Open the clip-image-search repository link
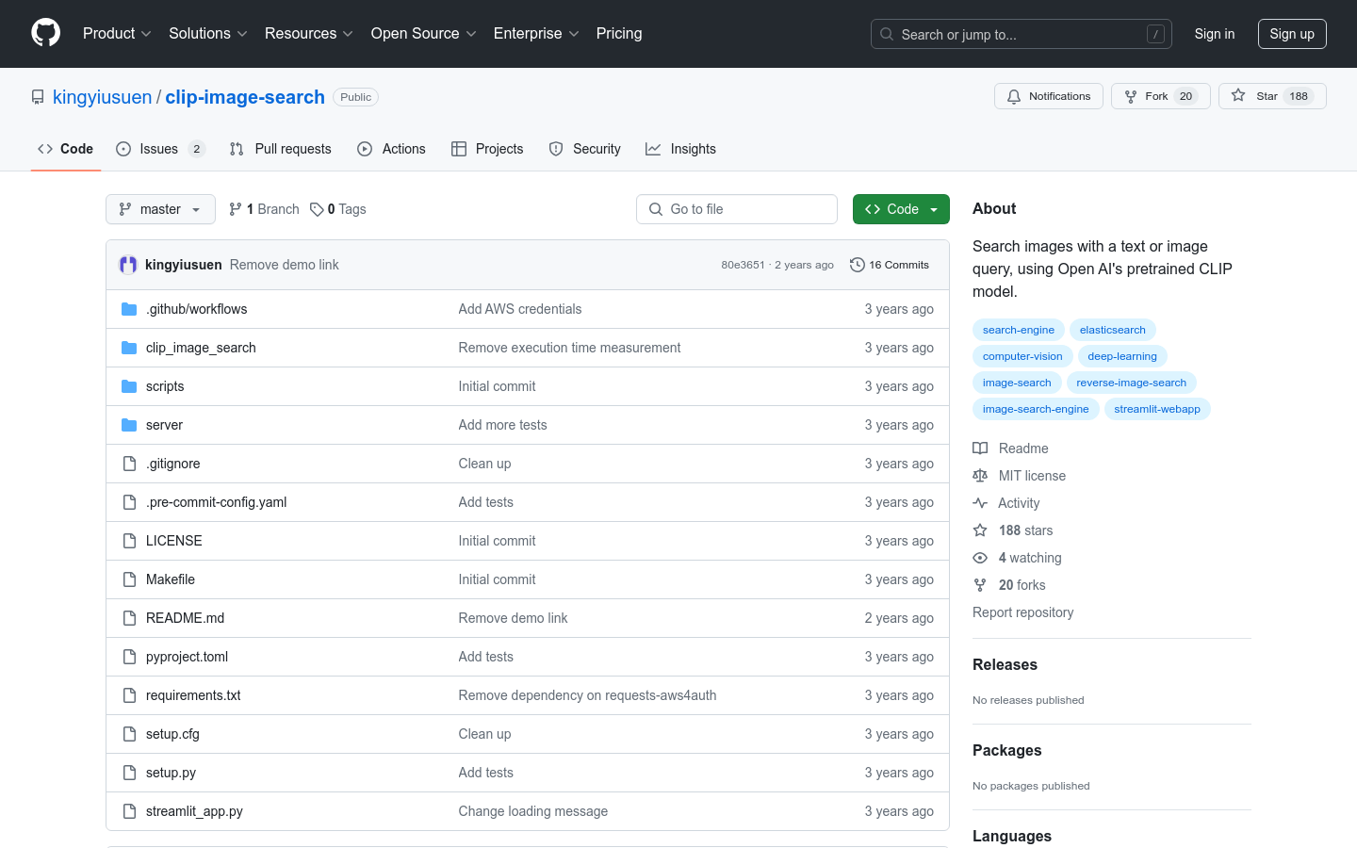 (x=245, y=97)
